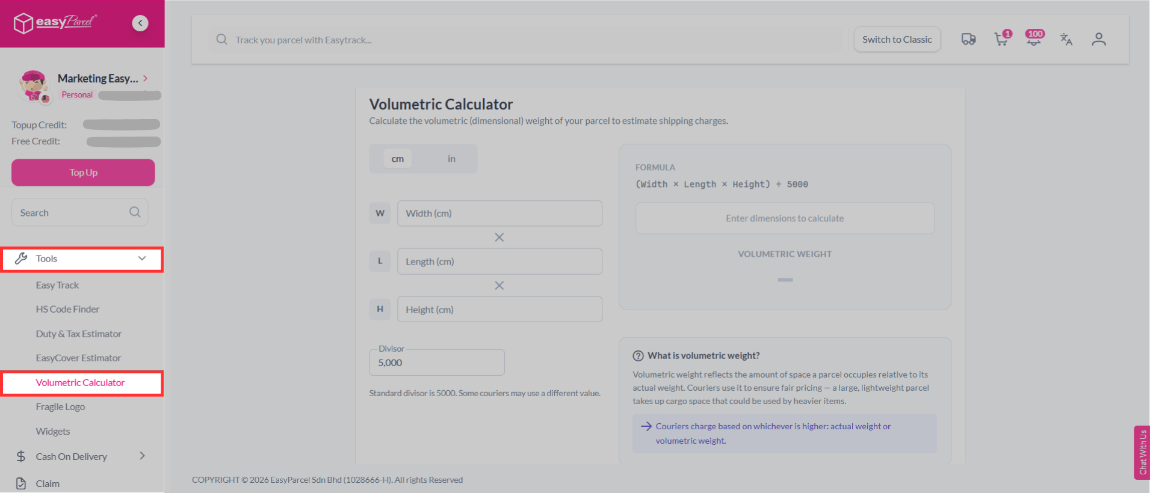
Task: Open Chat With Us tab
Action: (1142, 452)
